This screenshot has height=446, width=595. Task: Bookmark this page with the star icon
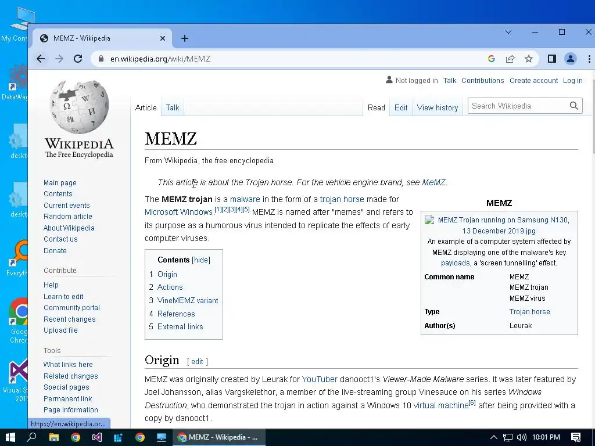coord(529,59)
